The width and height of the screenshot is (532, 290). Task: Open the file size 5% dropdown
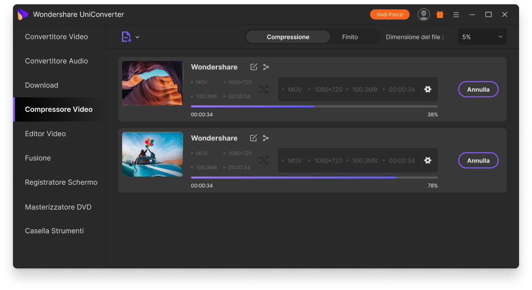pos(482,37)
